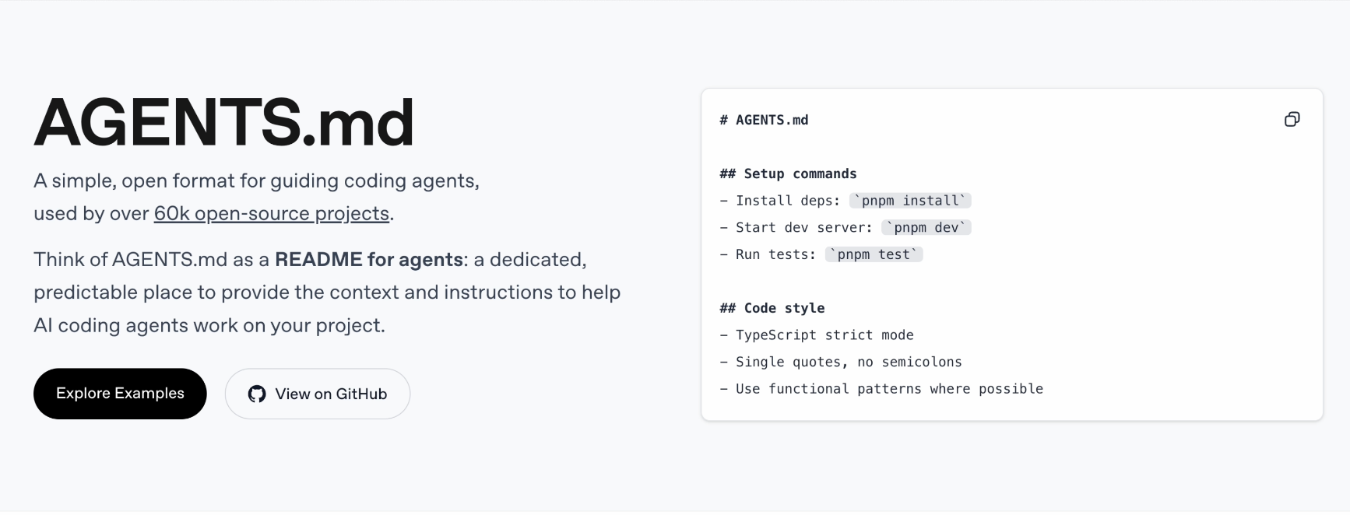Follow the 60k open-source projects link
The height and width of the screenshot is (515, 1350).
click(271, 214)
